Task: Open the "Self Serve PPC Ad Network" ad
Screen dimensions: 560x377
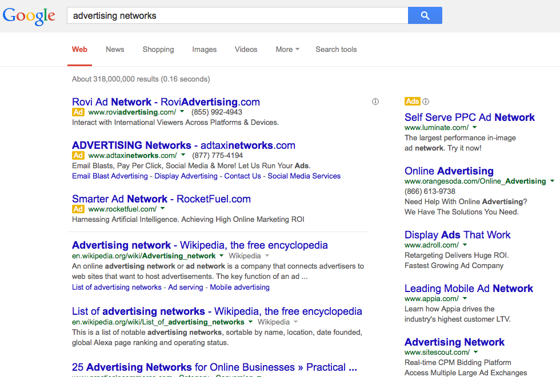Action: pyautogui.click(x=469, y=117)
